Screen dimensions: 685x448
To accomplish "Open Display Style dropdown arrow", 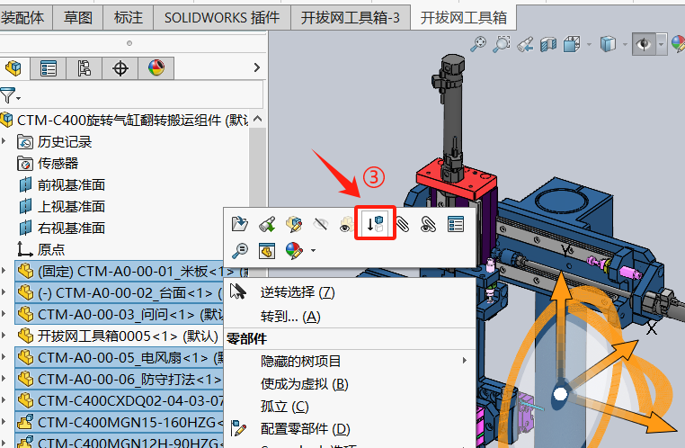I will coord(625,45).
